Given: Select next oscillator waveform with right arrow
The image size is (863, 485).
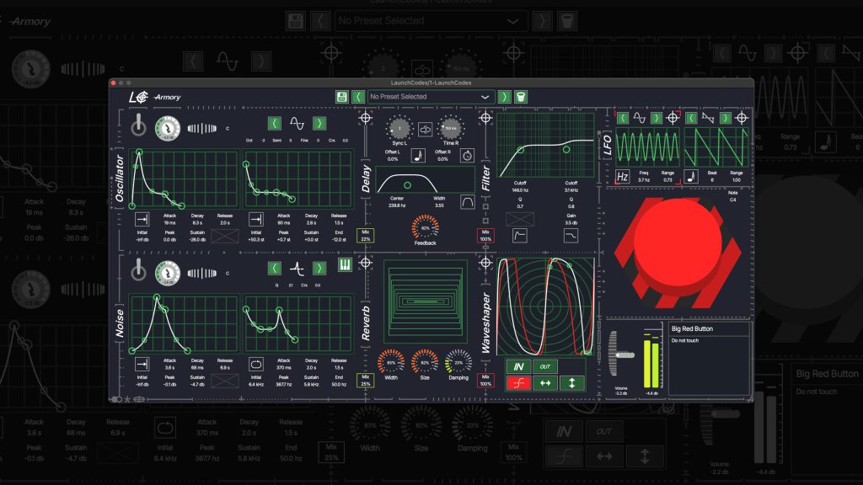Looking at the screenshot, I should [319, 124].
